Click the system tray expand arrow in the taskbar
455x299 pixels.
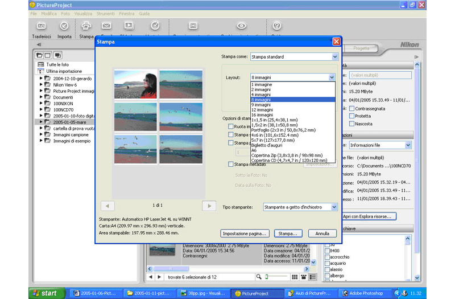point(397,293)
